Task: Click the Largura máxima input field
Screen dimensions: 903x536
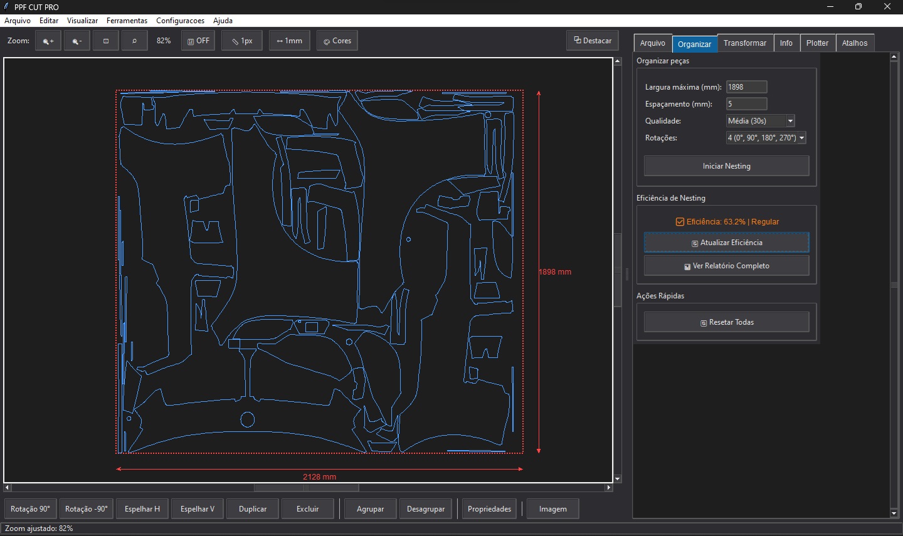Action: [x=746, y=87]
